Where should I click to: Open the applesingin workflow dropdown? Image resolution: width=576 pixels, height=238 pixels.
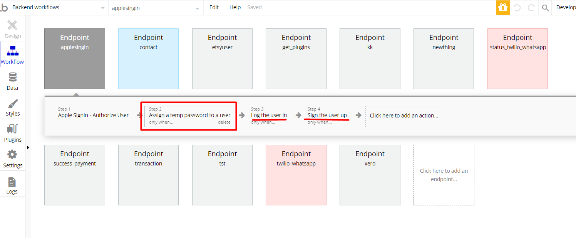(156, 8)
